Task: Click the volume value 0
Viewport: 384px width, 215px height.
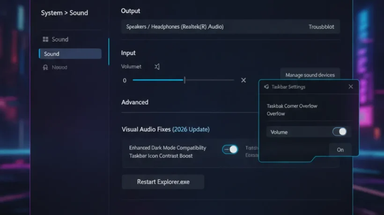Action: point(125,80)
